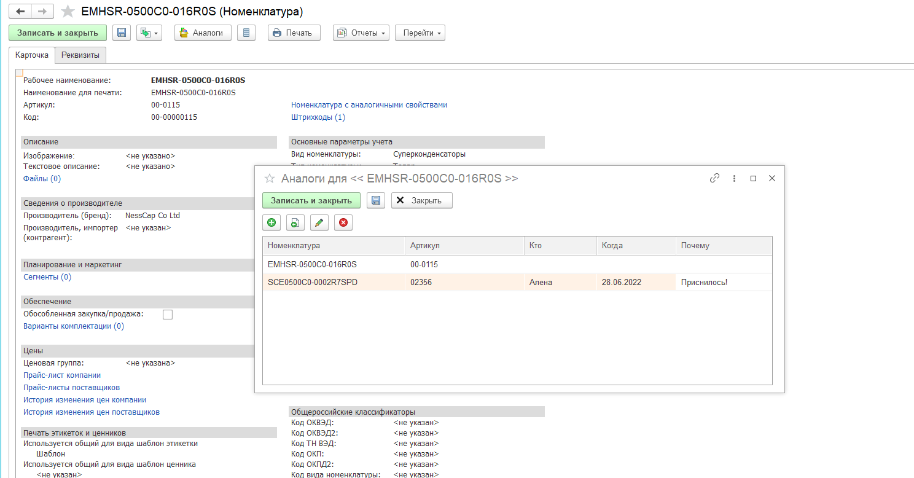Select the Карточка tab
Viewport: 914px width, 478px height.
point(32,55)
